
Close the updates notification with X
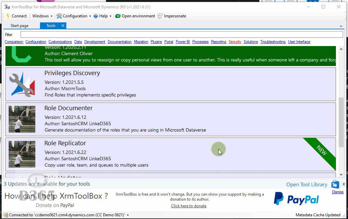coord(344,184)
